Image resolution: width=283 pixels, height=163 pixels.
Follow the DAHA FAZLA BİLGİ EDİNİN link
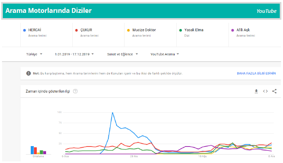(x=256, y=73)
